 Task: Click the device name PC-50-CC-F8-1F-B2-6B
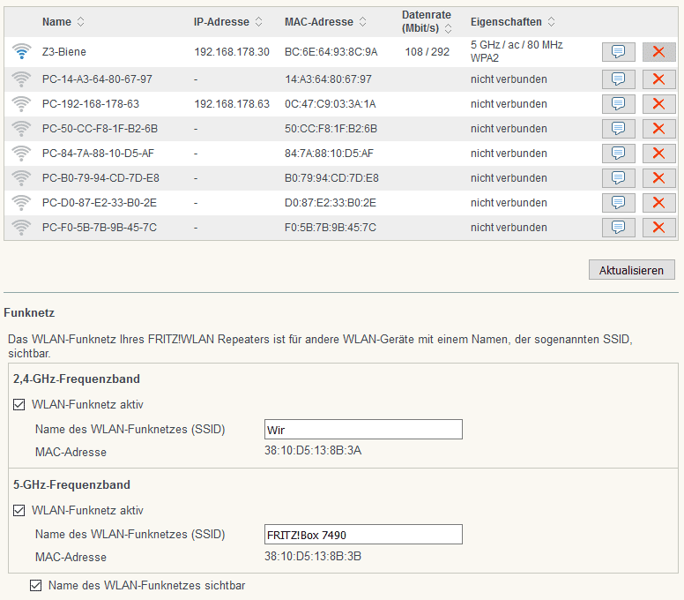pos(100,129)
